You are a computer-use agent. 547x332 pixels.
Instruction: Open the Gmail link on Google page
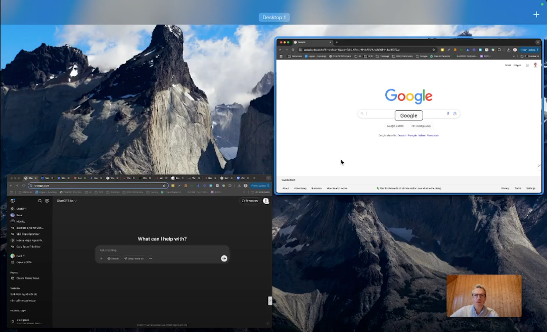pyautogui.click(x=508, y=65)
